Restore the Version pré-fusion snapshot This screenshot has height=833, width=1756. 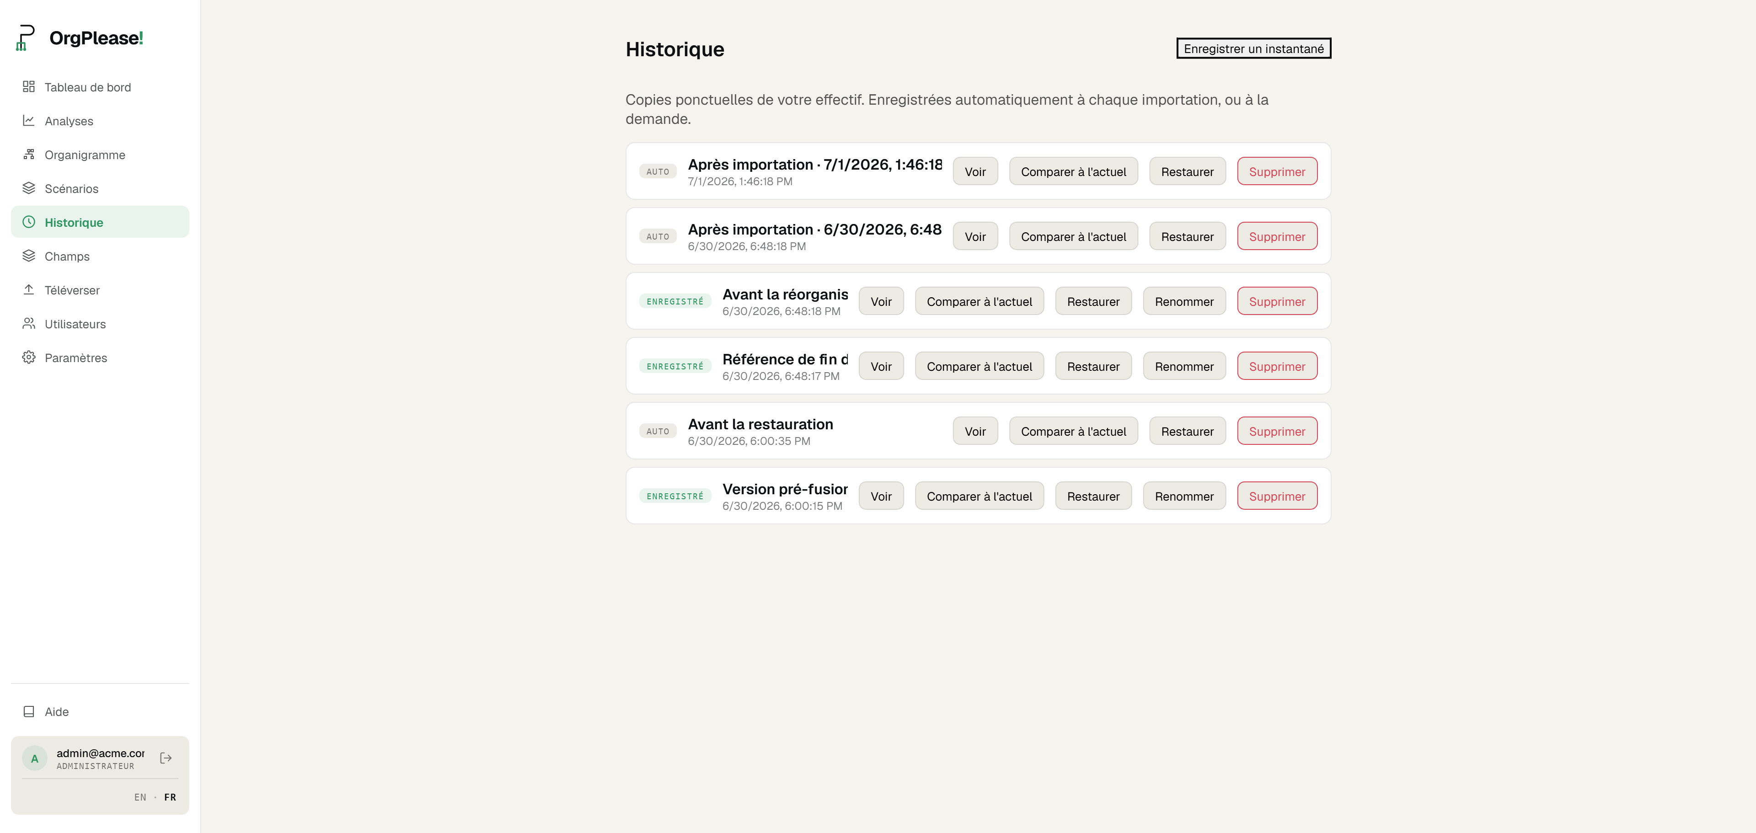(x=1093, y=496)
